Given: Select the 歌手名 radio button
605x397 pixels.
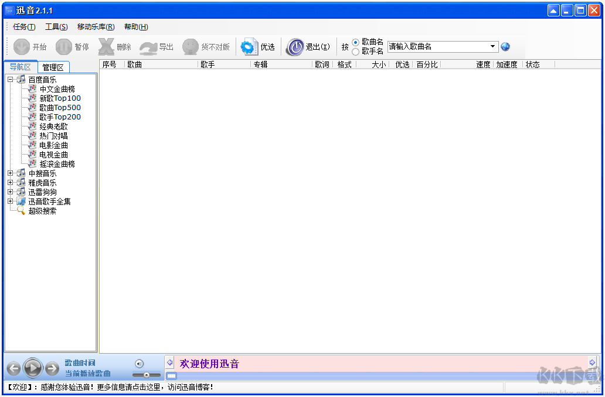Looking at the screenshot, I should [x=356, y=51].
